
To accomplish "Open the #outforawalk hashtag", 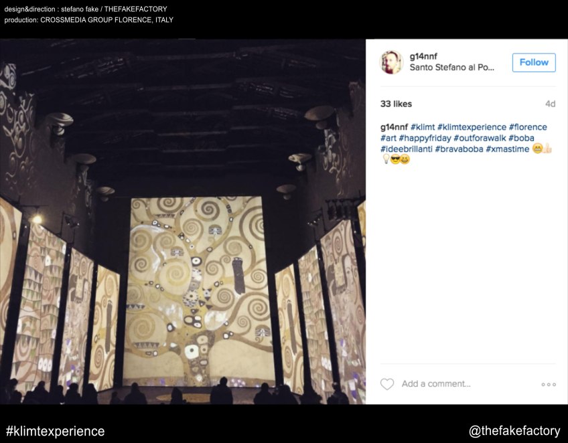I will pos(480,138).
